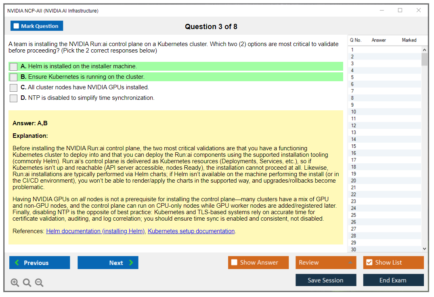
Task: Click the End Exam button
Action: pyautogui.click(x=393, y=280)
